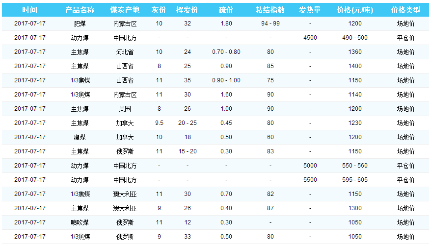Click the 1.80 sulfur value cell

tap(226, 24)
